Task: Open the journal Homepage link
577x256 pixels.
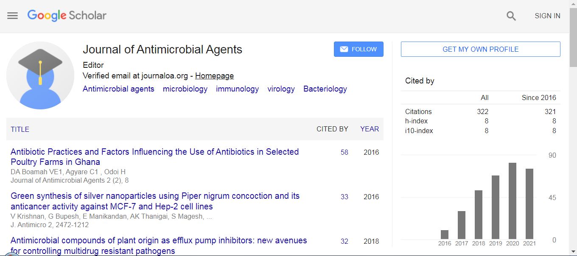Action: [x=214, y=76]
